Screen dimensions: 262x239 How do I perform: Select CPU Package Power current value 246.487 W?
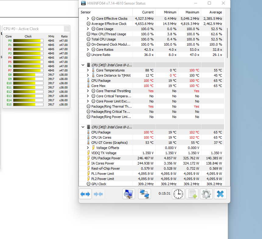(x=145, y=158)
